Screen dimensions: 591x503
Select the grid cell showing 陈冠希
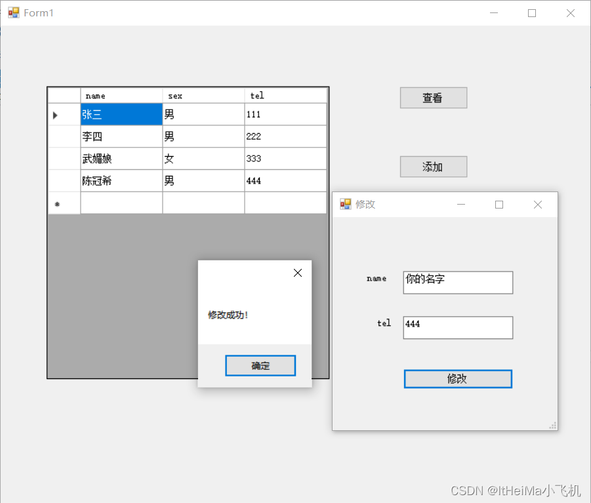[121, 180]
